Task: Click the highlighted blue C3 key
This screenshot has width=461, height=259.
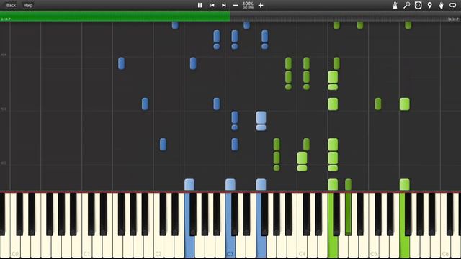Action: (230, 247)
